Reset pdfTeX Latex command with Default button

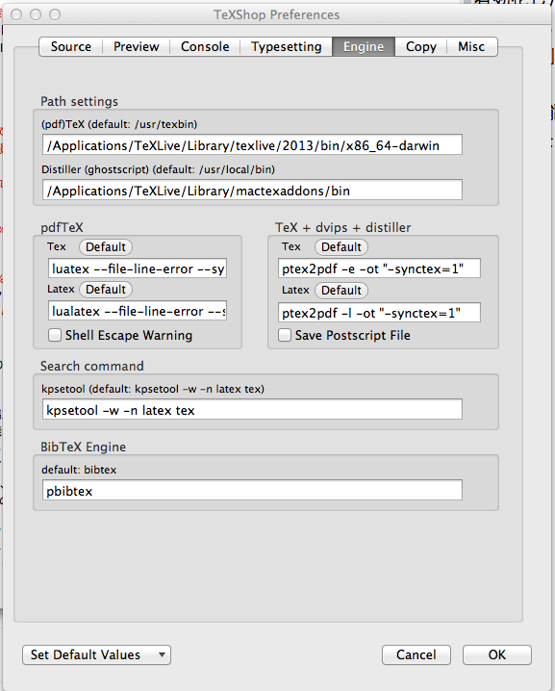click(106, 290)
